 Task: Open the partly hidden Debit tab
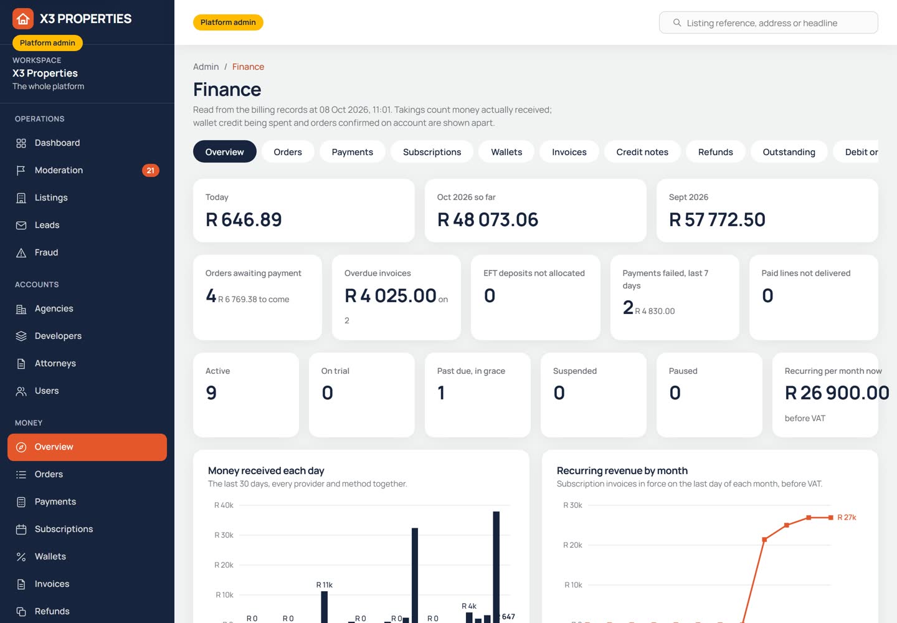pyautogui.click(x=857, y=152)
